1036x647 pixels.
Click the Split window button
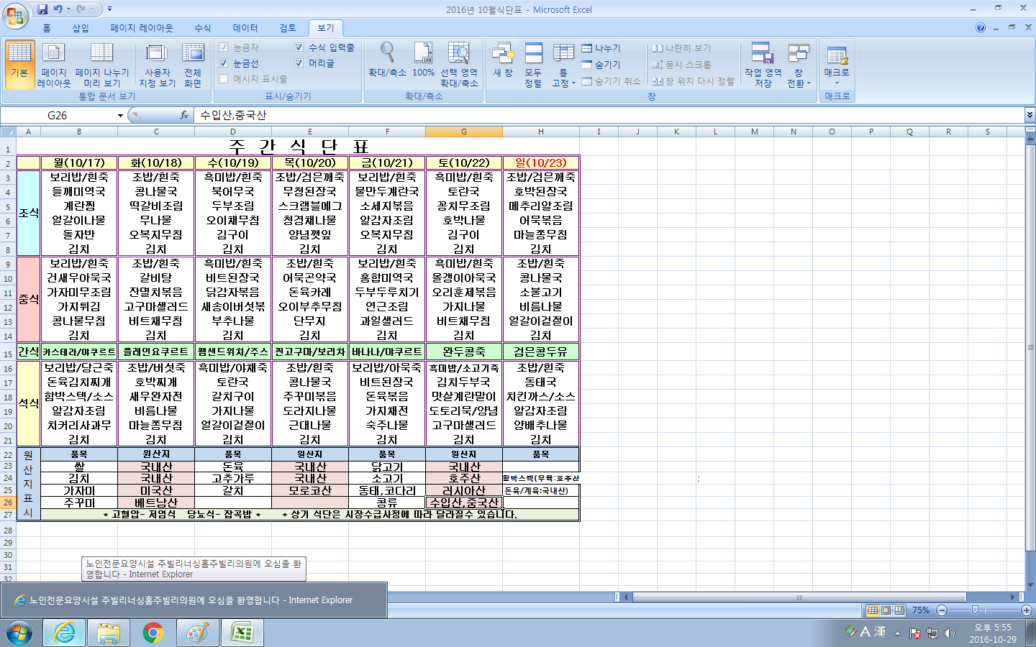[x=601, y=48]
